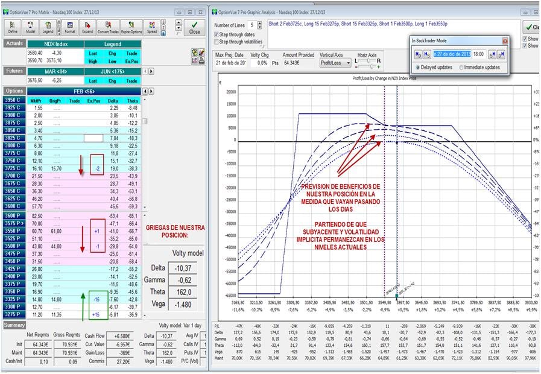
Task: Click the Define toolbar icon
Action: (x=13, y=27)
